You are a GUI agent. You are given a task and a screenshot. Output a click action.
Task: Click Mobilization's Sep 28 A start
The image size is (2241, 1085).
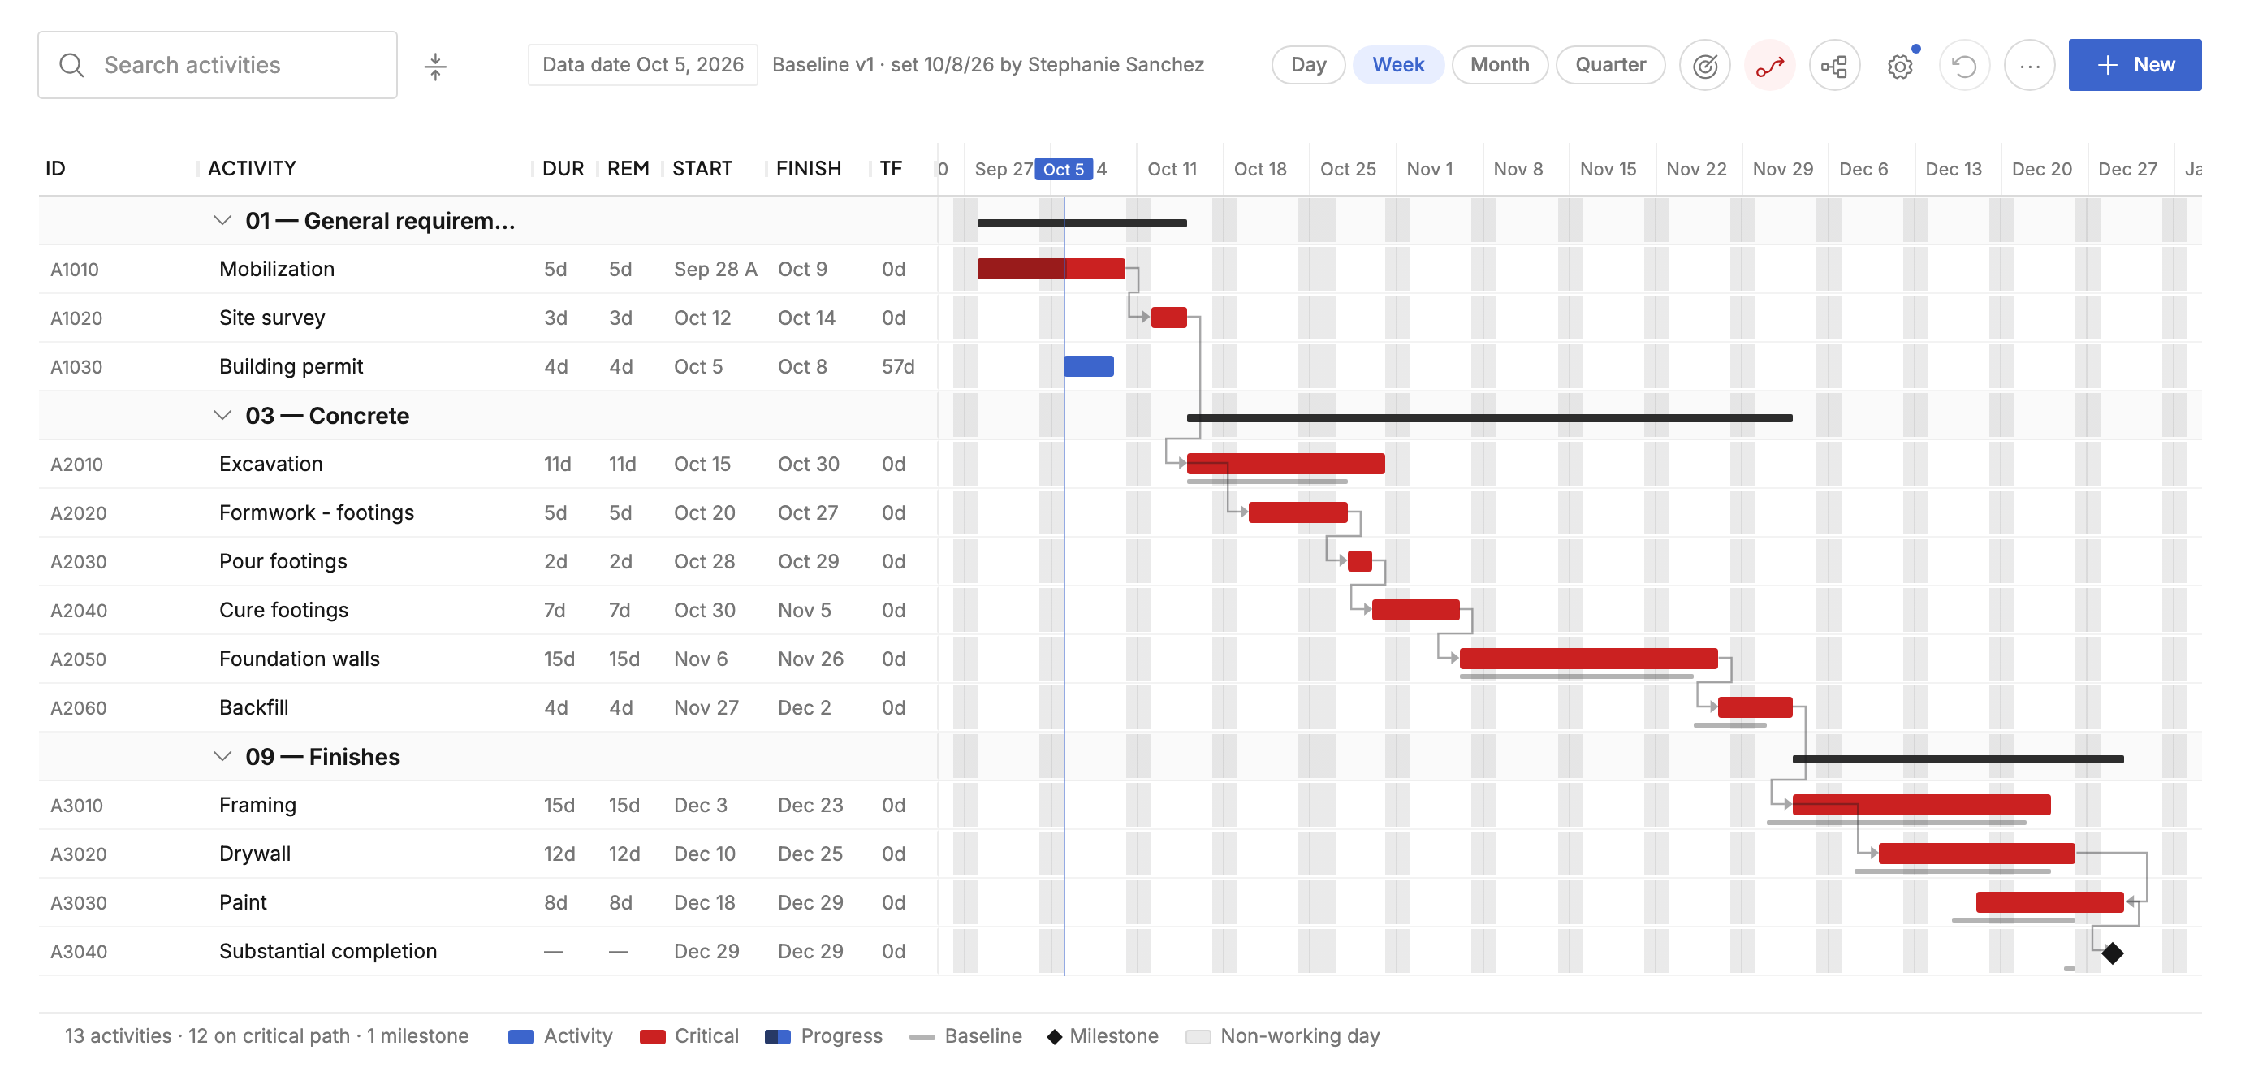tap(715, 269)
